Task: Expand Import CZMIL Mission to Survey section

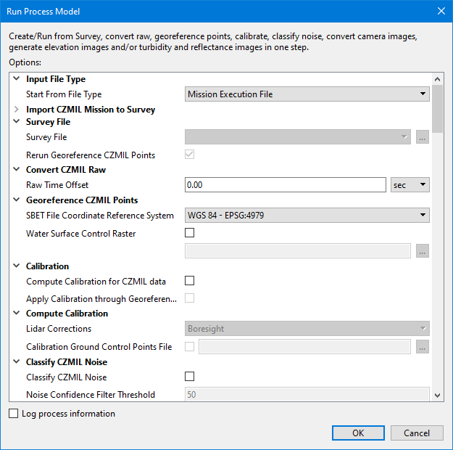Action: (x=17, y=110)
